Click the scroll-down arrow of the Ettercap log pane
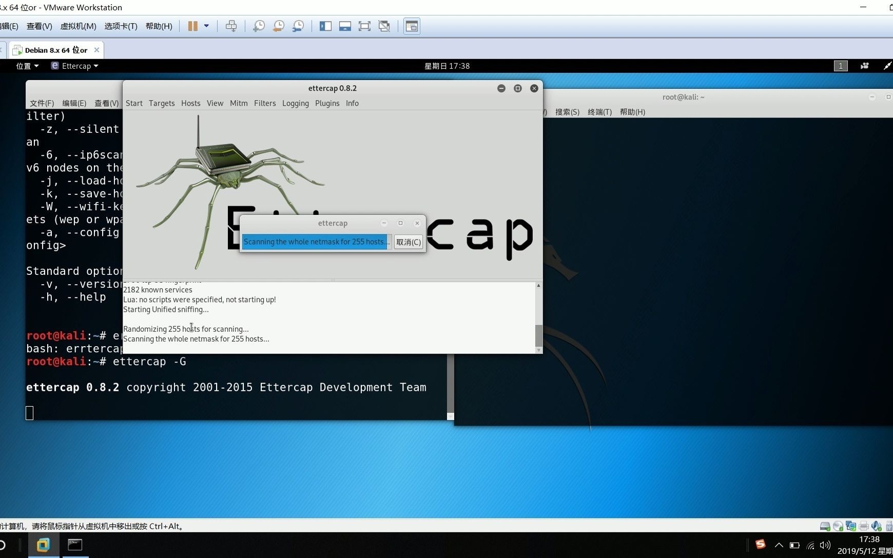Image resolution: width=893 pixels, height=558 pixels. tap(538, 350)
